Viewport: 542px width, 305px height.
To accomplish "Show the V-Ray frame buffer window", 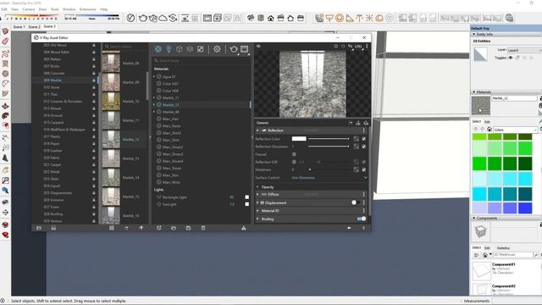I will pyautogui.click(x=245, y=49).
